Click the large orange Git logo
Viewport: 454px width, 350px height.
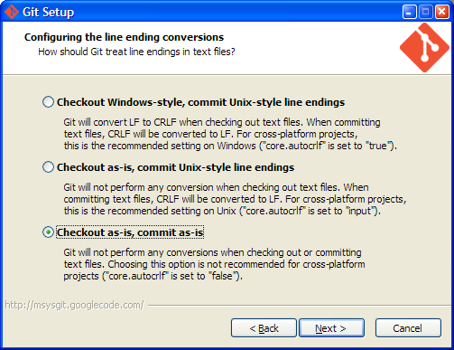tap(424, 48)
